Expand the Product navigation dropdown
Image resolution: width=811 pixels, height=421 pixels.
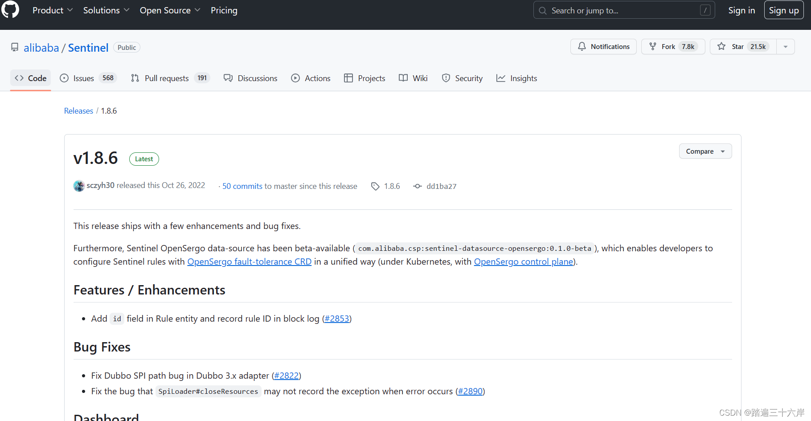[x=53, y=10]
